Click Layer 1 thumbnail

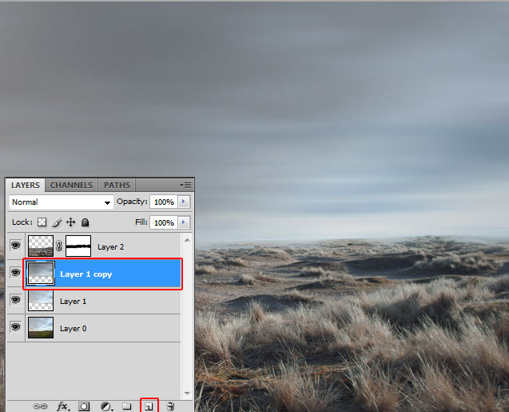point(41,301)
